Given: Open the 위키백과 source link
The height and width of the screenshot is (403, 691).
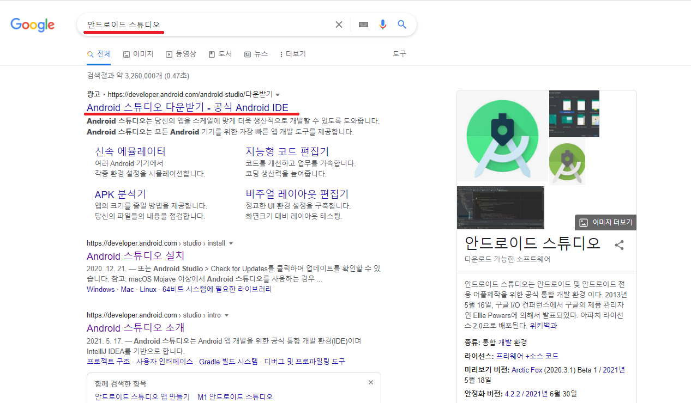Looking at the screenshot, I should pos(543,326).
